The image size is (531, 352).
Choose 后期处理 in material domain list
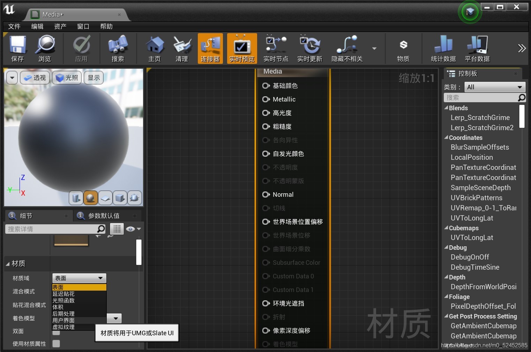(79, 314)
